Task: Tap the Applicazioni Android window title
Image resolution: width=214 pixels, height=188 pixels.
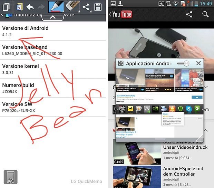Action: point(148,63)
